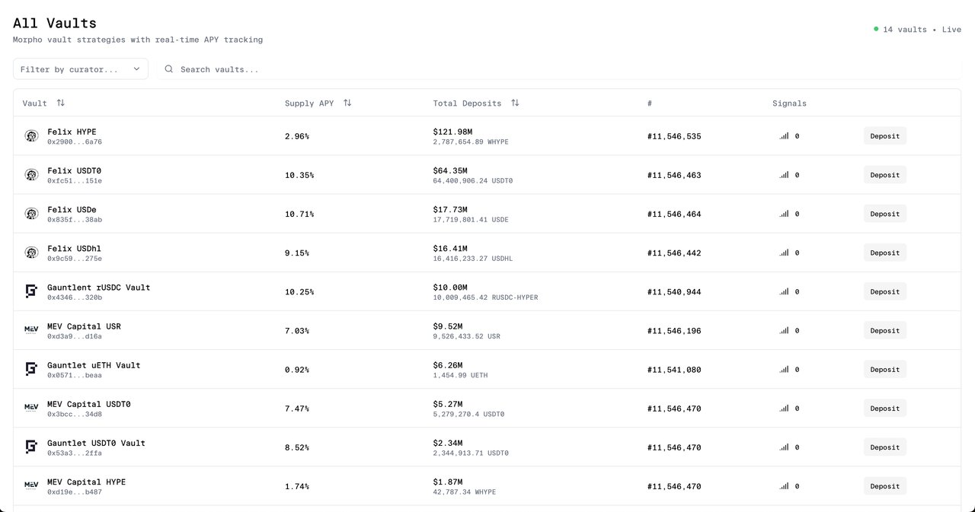Click the Signals column header

coord(789,103)
